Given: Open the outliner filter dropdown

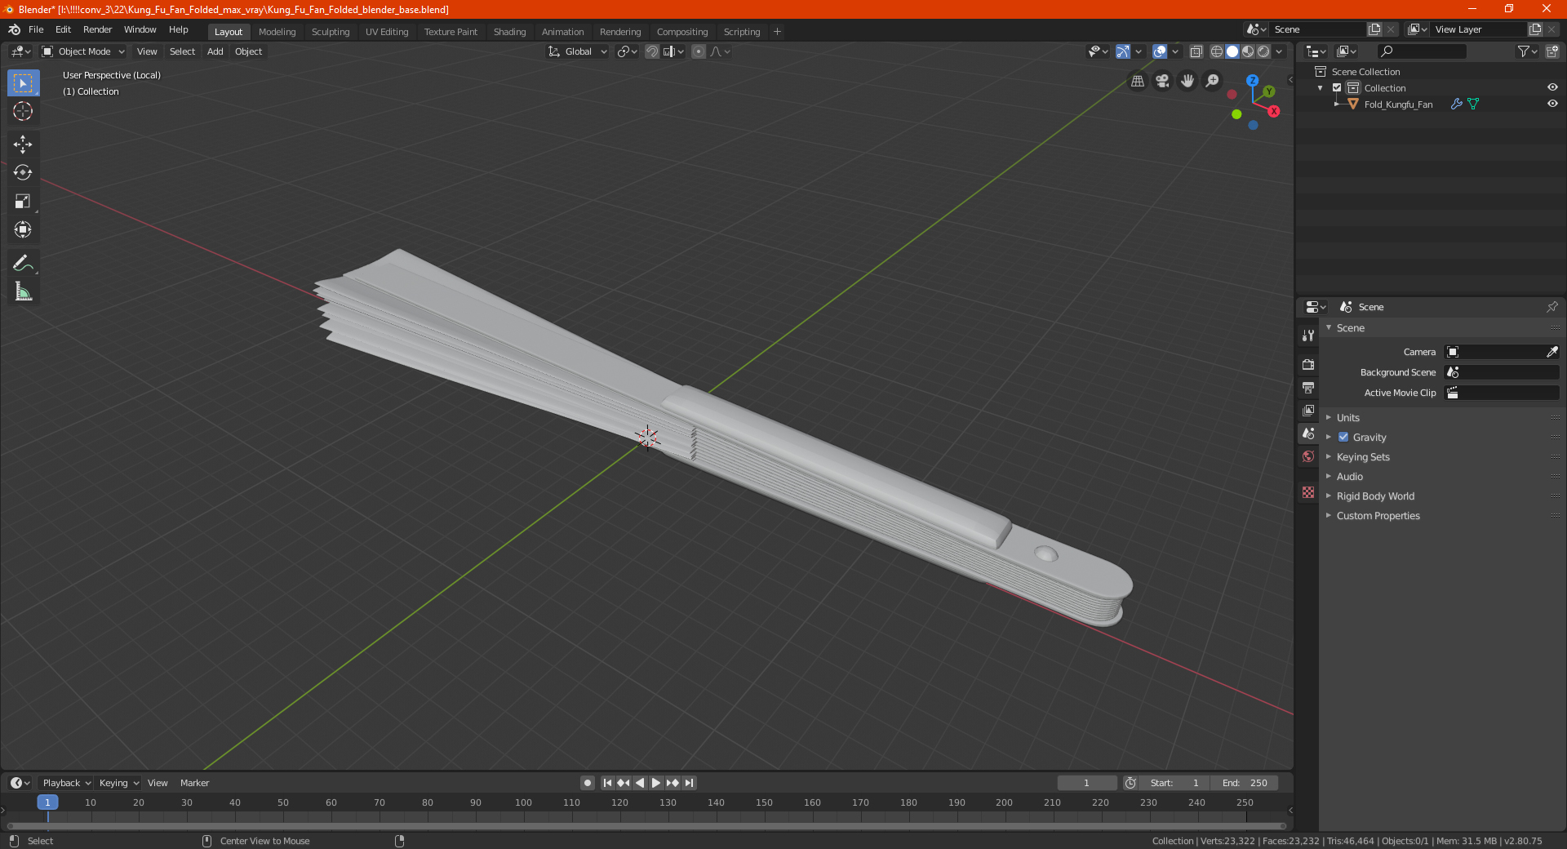Looking at the screenshot, I should (1527, 51).
